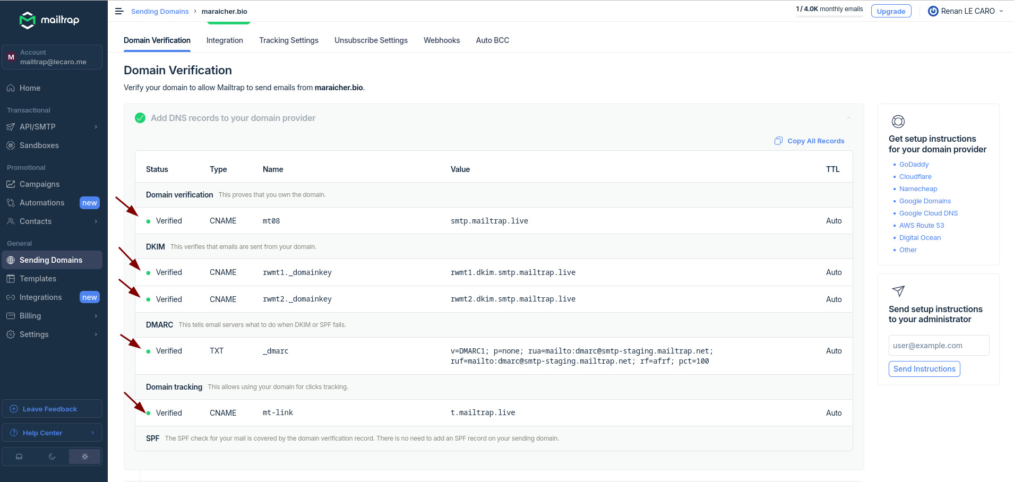This screenshot has height=482, width=1014.
Task: Open the Cloudflare setup instructions link
Action: tap(915, 177)
